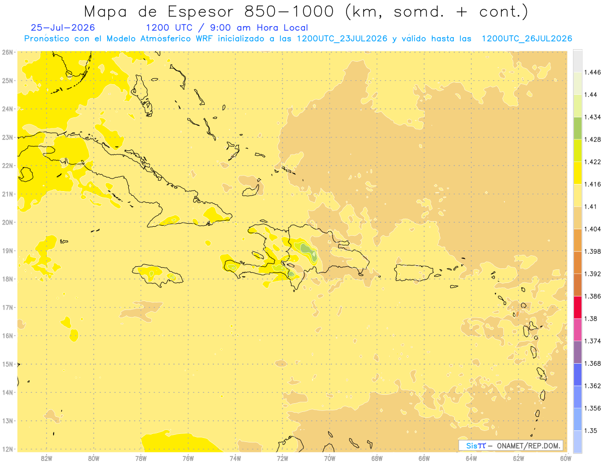
Task: Click the Puerto Rico island outline
Action: [x=414, y=272]
